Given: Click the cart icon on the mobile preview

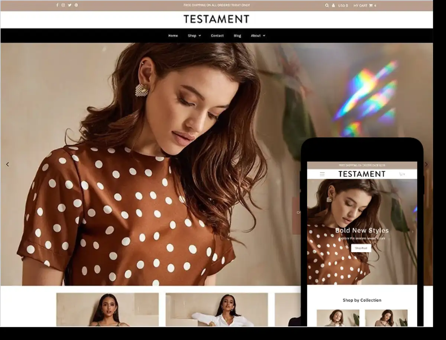Looking at the screenshot, I should [x=402, y=174].
